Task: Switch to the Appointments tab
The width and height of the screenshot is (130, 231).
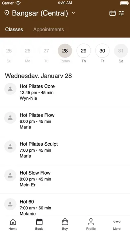Action: 49,30
